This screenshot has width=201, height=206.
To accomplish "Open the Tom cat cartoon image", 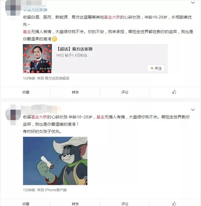I will pos(55,161).
